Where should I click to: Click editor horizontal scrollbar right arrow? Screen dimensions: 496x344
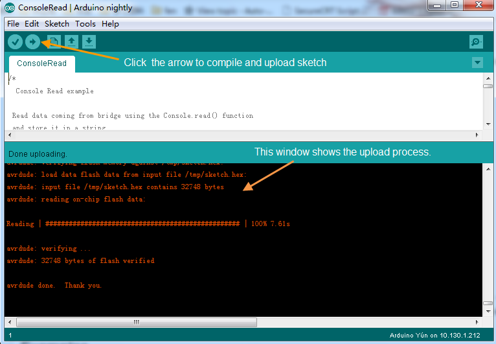pos(477,135)
